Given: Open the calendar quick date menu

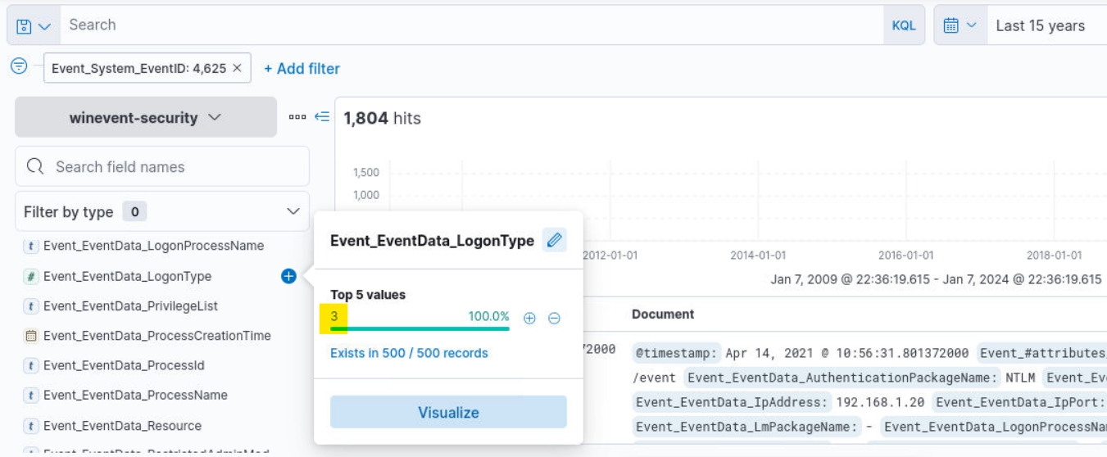Looking at the screenshot, I should (x=960, y=25).
